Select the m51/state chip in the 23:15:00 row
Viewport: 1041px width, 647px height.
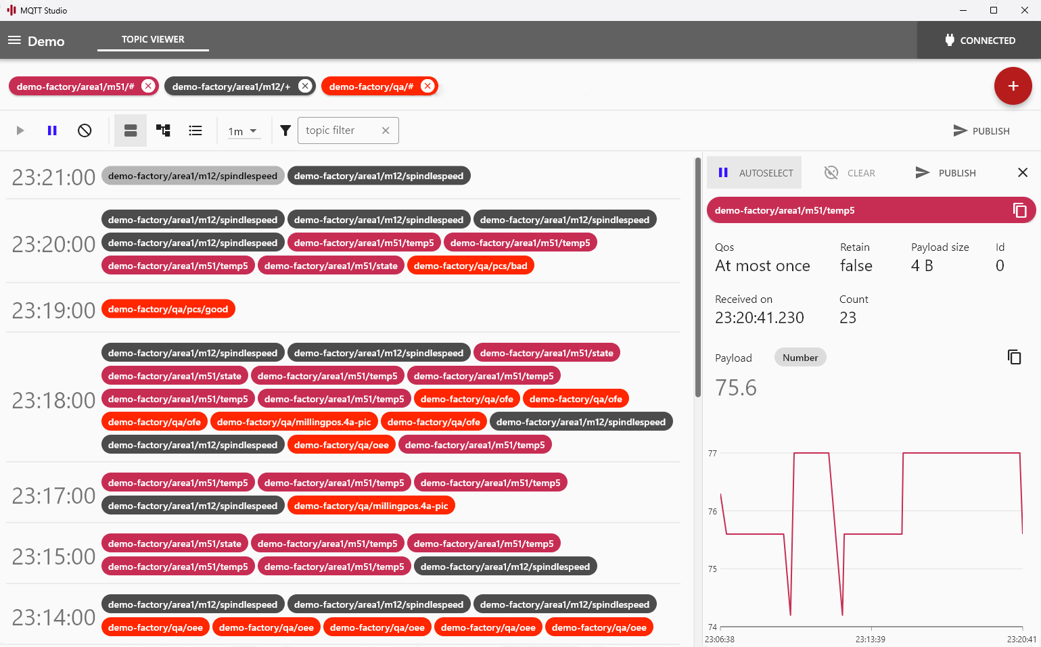tap(175, 544)
